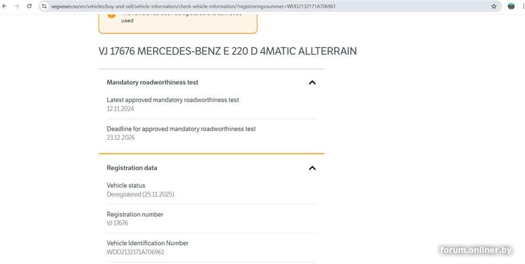
Task: Bookmark this page with the star
Action: (x=493, y=6)
